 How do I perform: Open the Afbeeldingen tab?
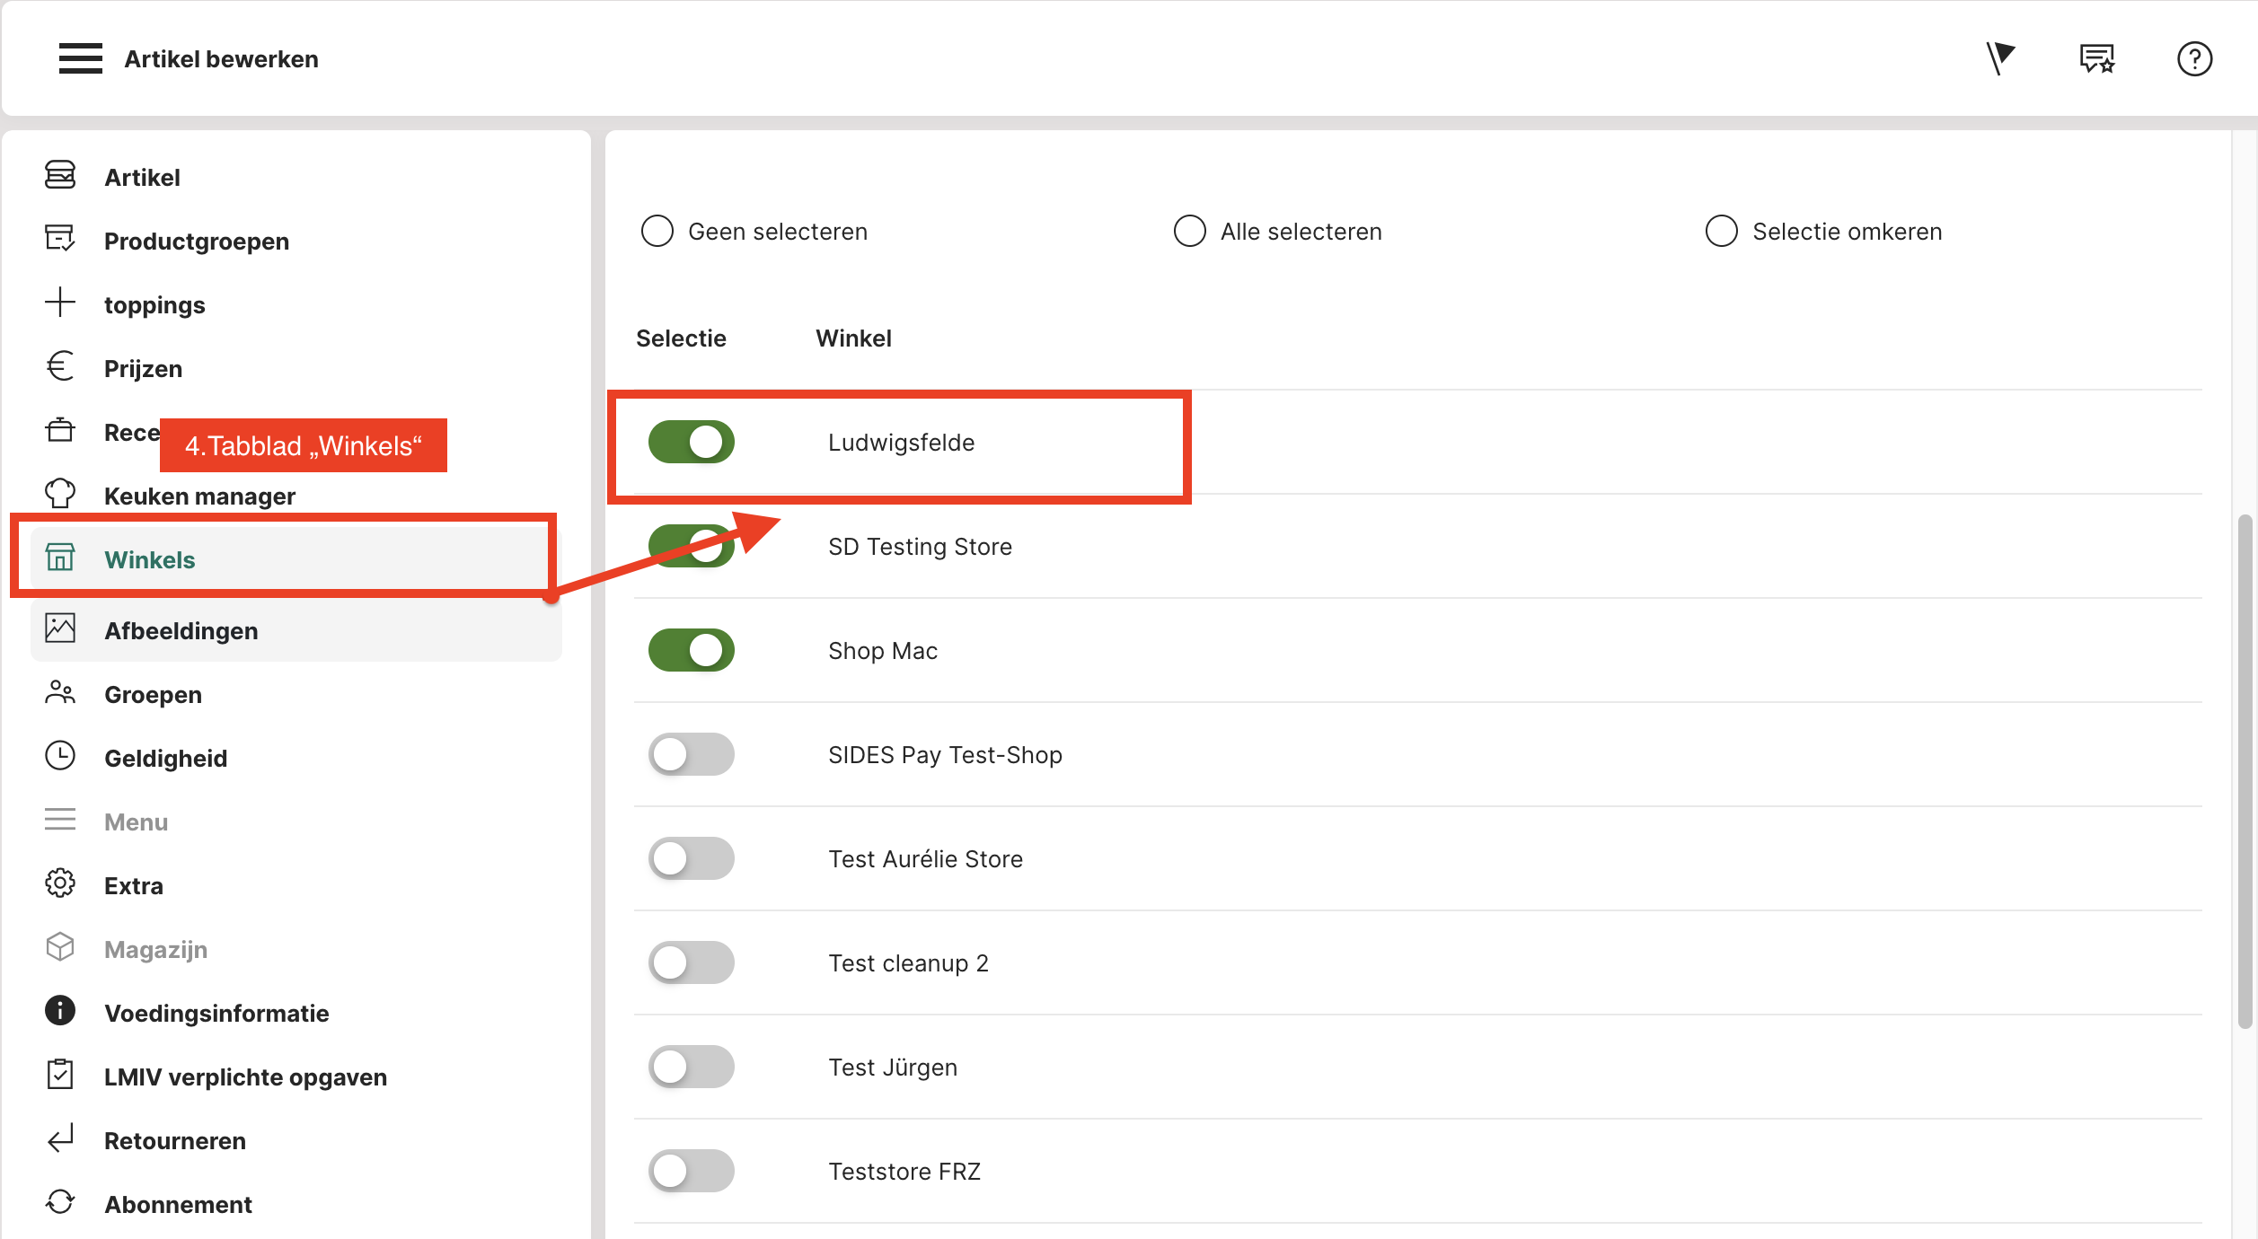pyautogui.click(x=181, y=630)
